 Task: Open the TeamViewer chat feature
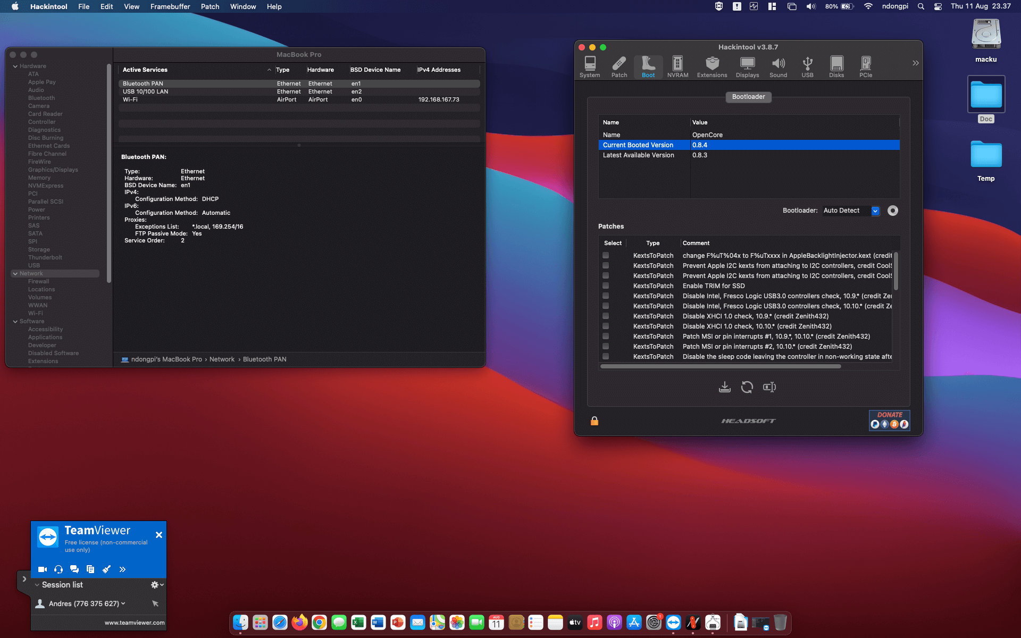[x=74, y=569]
